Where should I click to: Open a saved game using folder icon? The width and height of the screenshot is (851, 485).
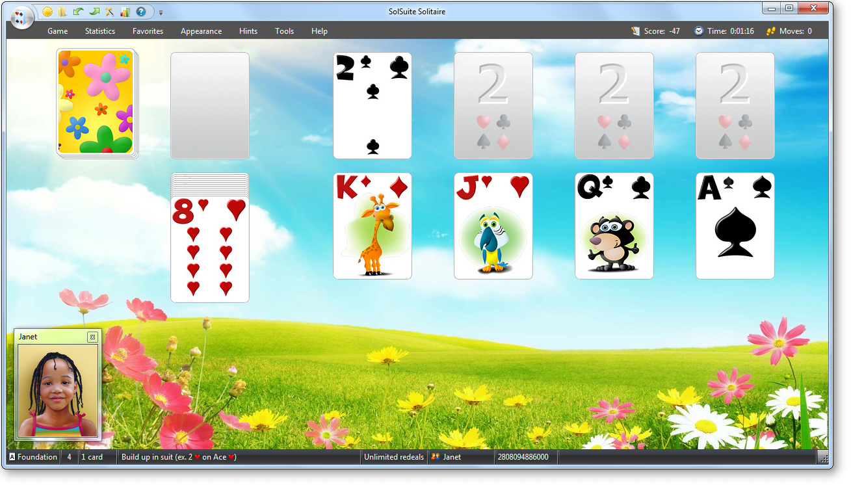63,12
